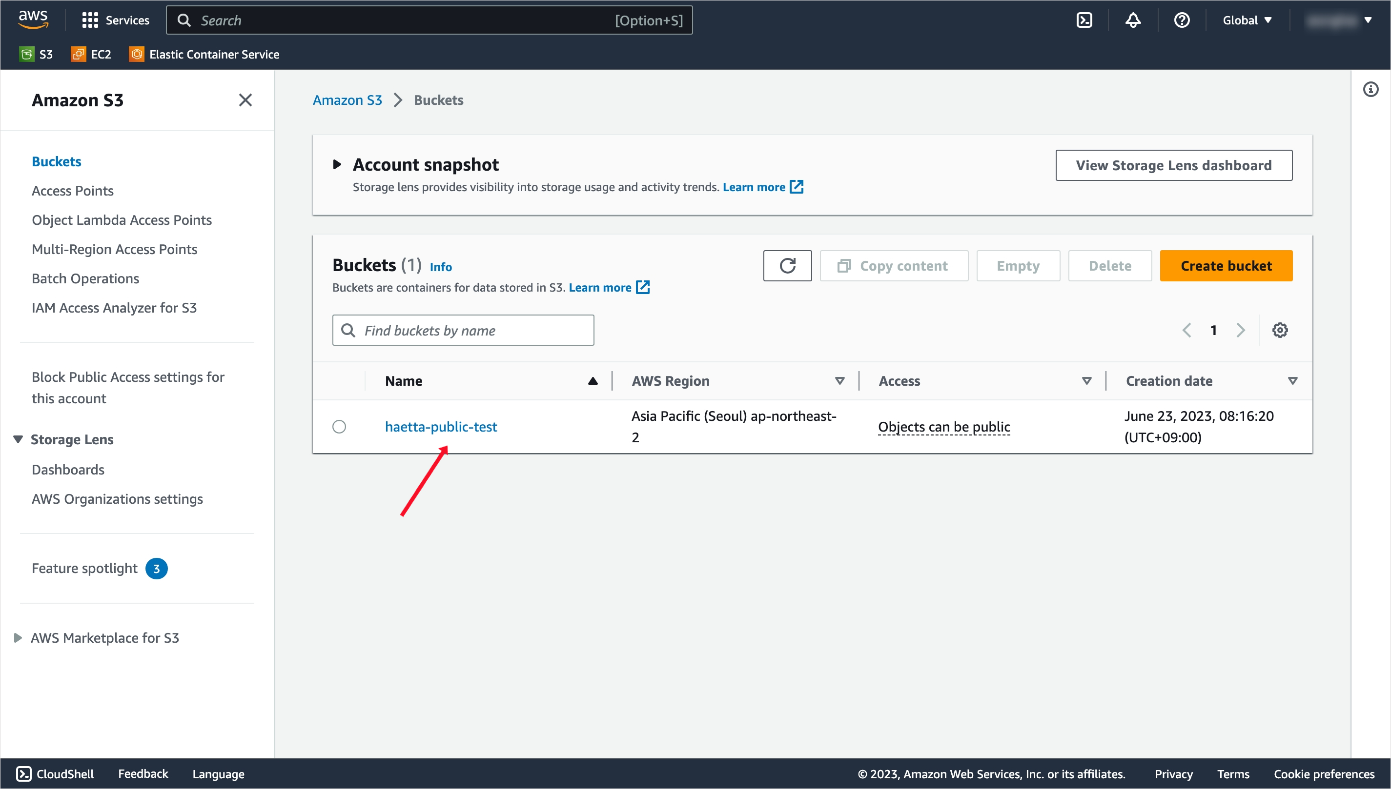This screenshot has height=789, width=1391.
Task: Click the Services grid icon
Action: [x=89, y=20]
